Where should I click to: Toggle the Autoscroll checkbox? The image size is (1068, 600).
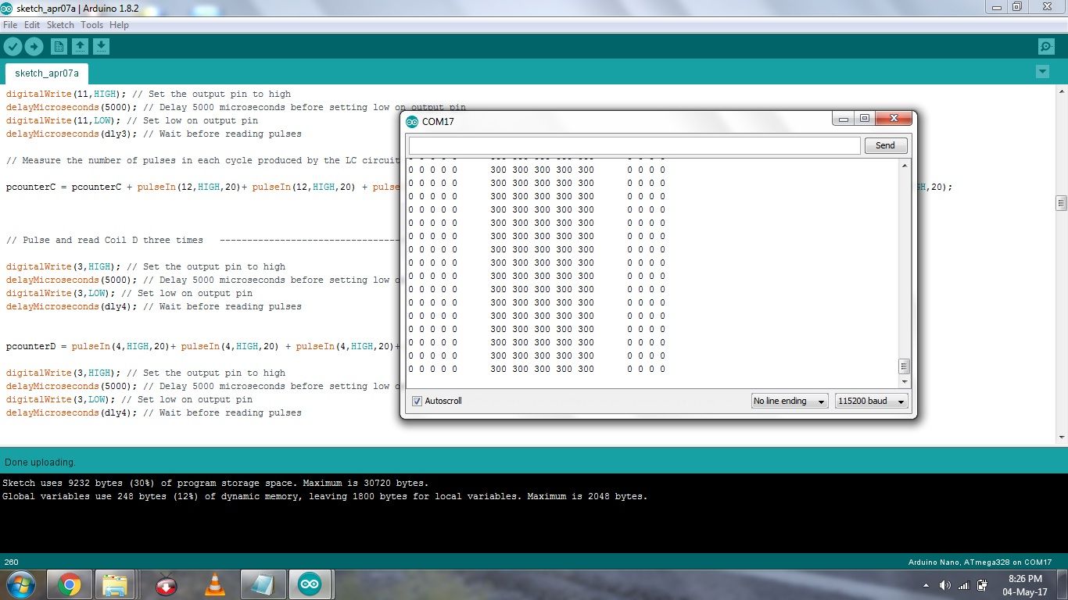417,401
